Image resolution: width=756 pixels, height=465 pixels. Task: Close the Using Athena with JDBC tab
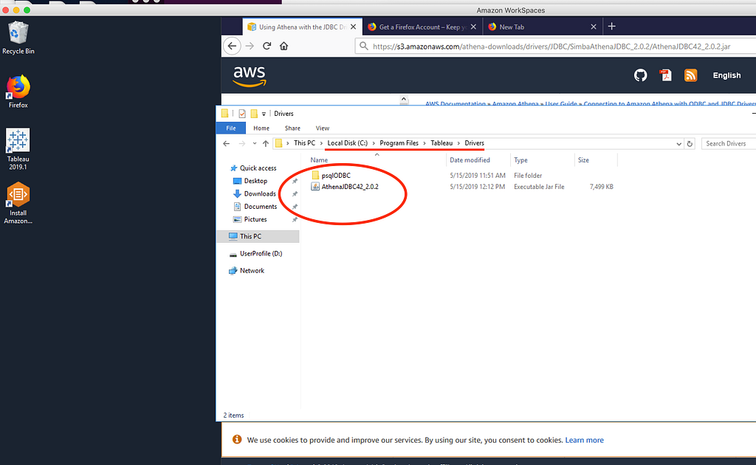tap(354, 27)
